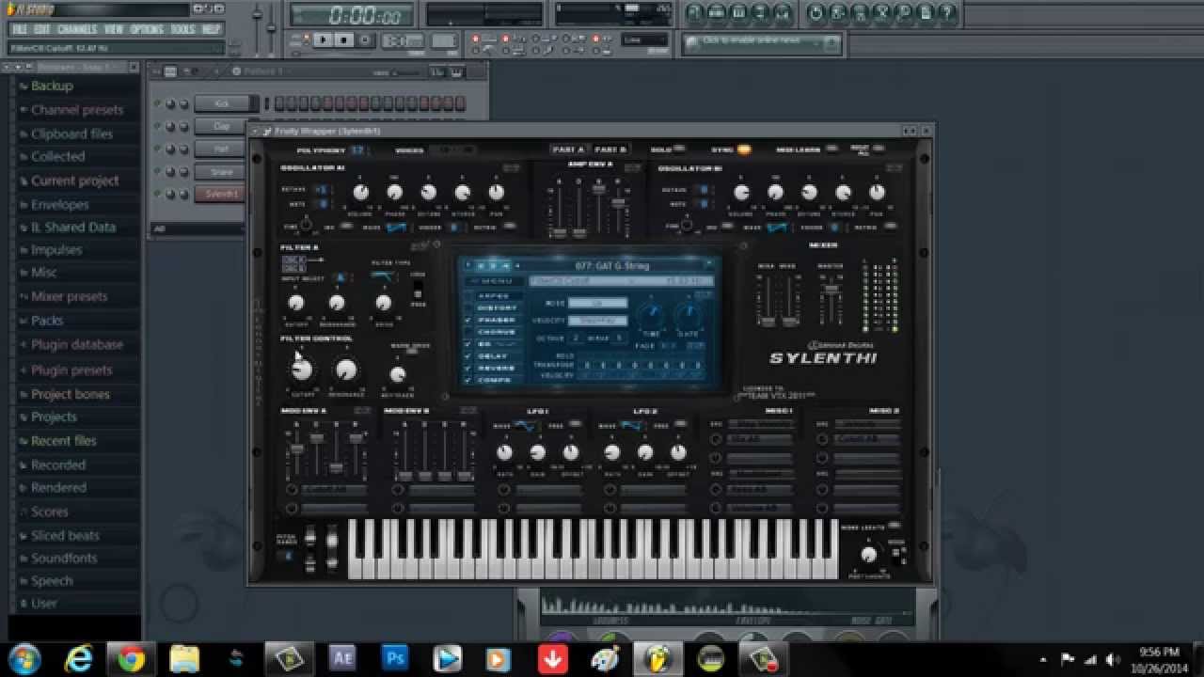Open the HELP menu
This screenshot has width=1204, height=677.
point(211,29)
